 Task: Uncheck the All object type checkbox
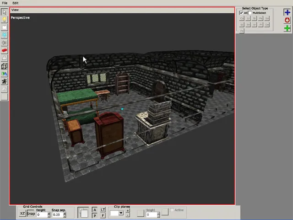click(x=242, y=13)
